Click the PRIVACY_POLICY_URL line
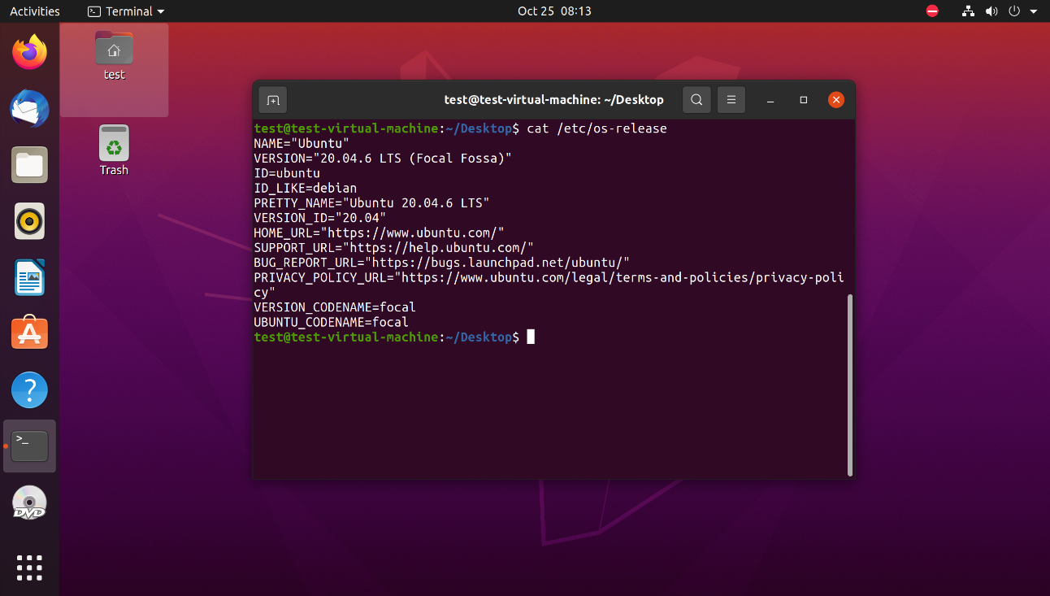The width and height of the screenshot is (1050, 596). [x=549, y=285]
